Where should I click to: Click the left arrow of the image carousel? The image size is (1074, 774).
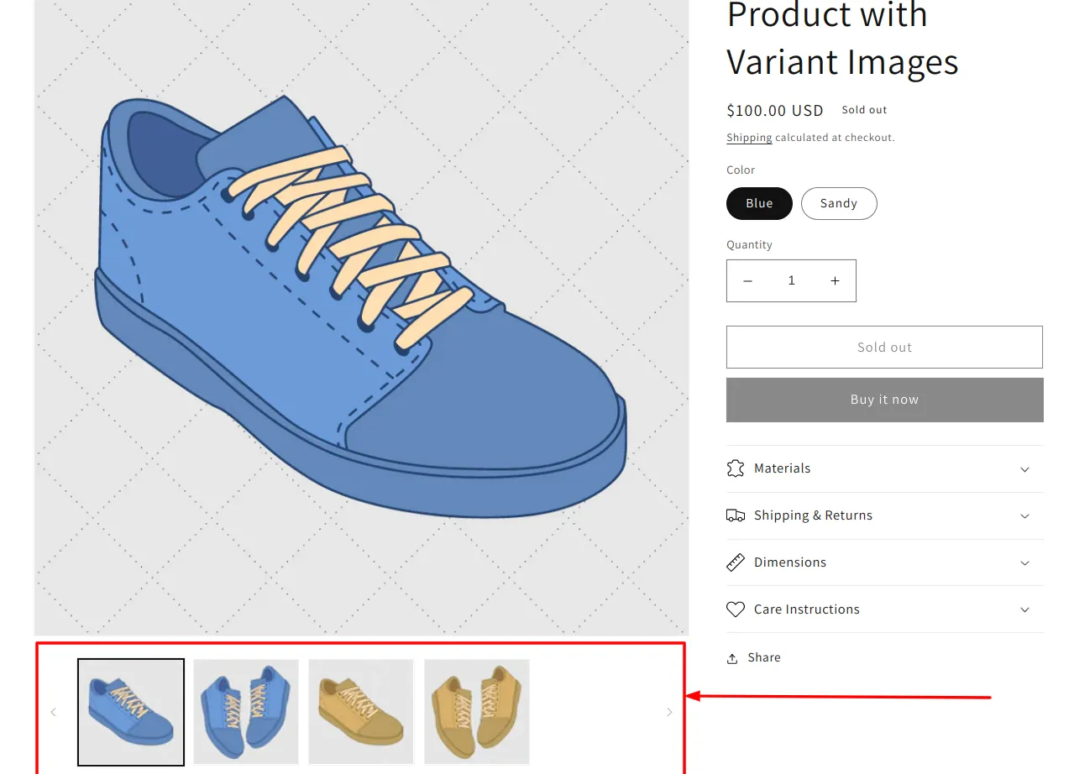click(x=53, y=711)
